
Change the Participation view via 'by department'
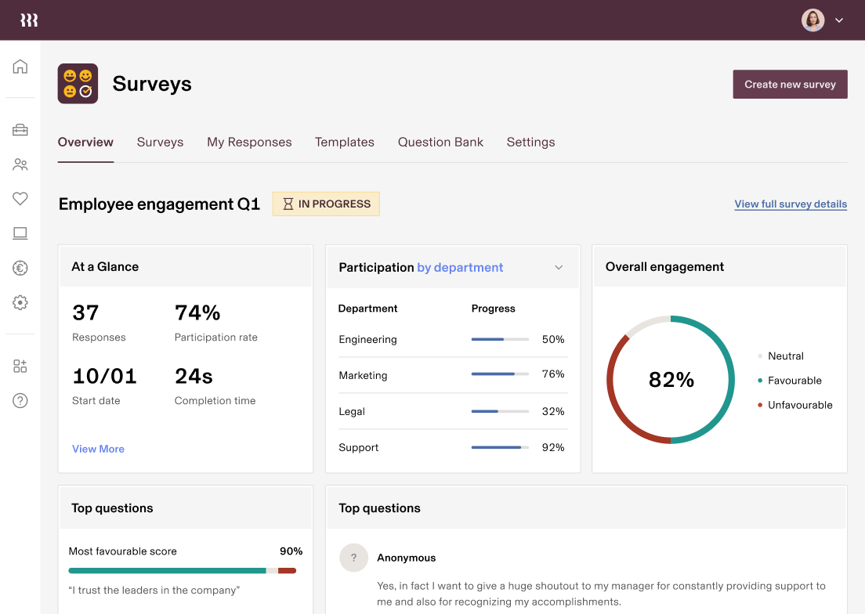(x=460, y=267)
